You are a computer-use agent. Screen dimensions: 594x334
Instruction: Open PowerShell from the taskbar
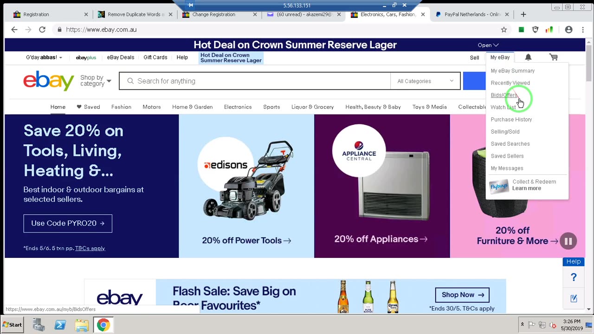coord(60,325)
